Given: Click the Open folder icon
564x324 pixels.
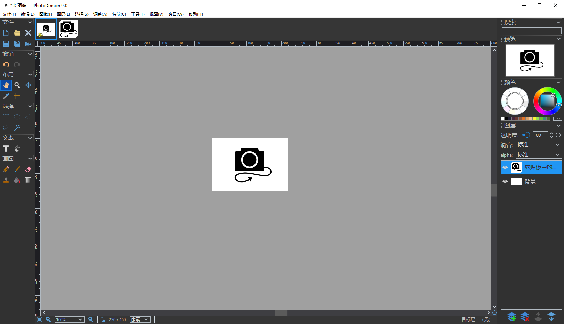Looking at the screenshot, I should (17, 33).
